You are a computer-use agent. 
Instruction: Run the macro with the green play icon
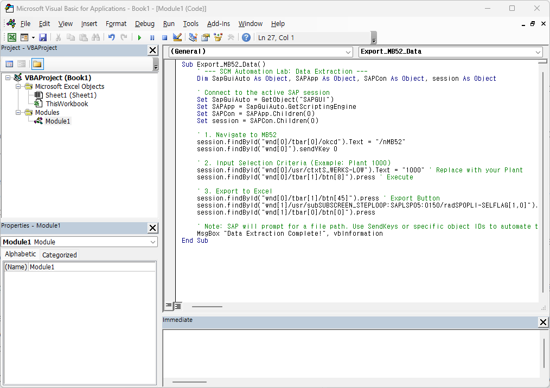(139, 37)
